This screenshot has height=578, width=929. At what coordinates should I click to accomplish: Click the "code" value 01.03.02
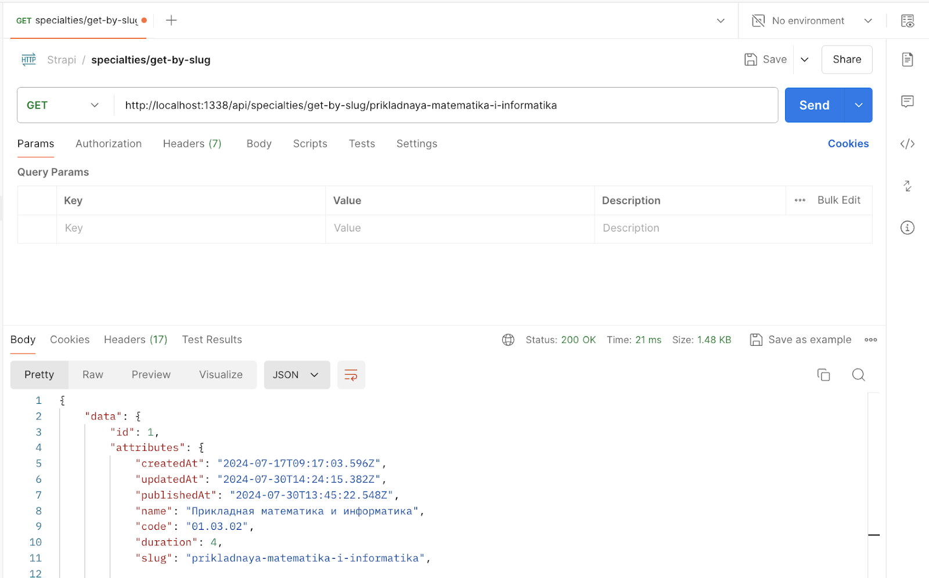coord(217,526)
